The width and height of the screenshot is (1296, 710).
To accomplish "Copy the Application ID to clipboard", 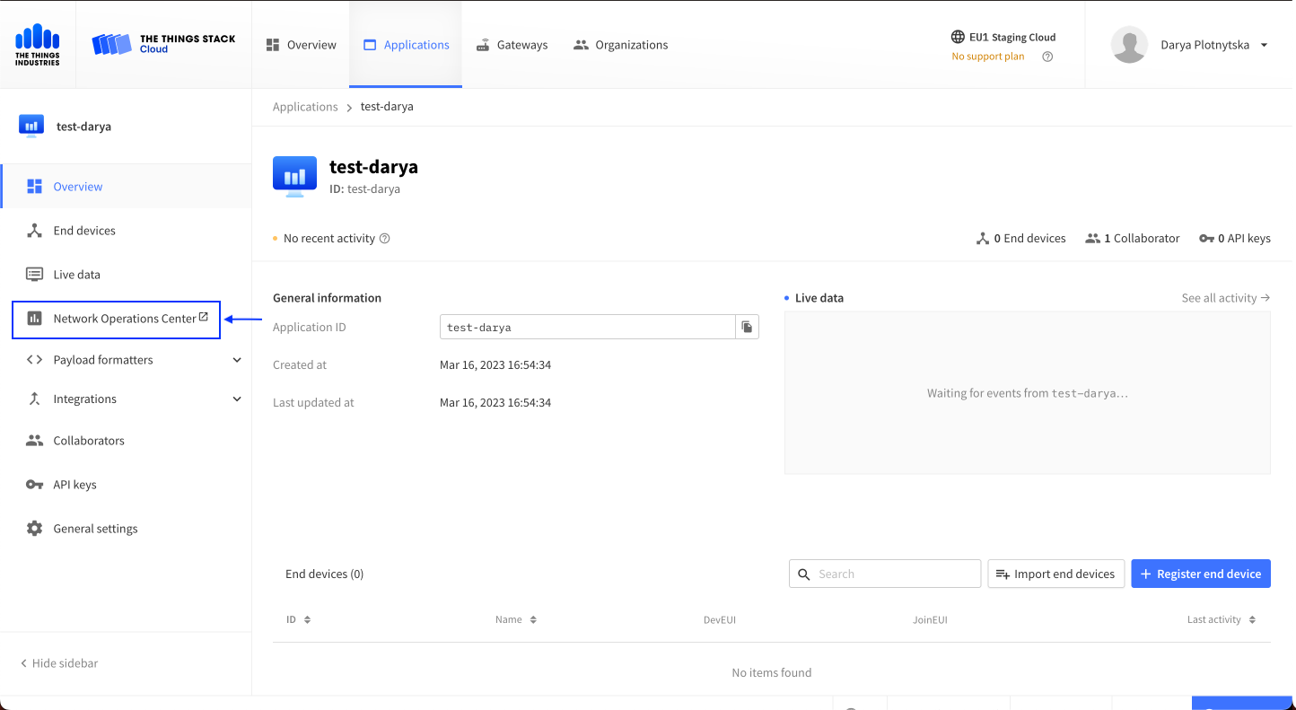I will pyautogui.click(x=747, y=328).
